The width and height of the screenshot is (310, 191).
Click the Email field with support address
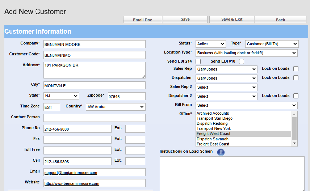coord(95,172)
